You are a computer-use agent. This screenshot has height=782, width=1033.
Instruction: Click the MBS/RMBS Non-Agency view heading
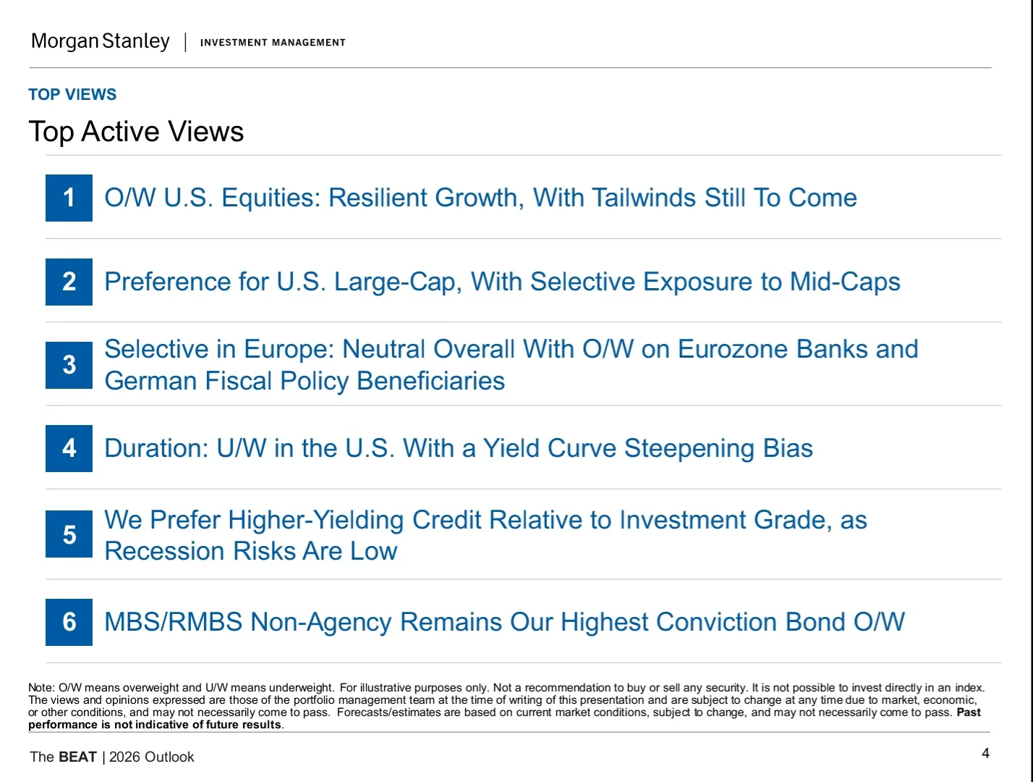(504, 622)
